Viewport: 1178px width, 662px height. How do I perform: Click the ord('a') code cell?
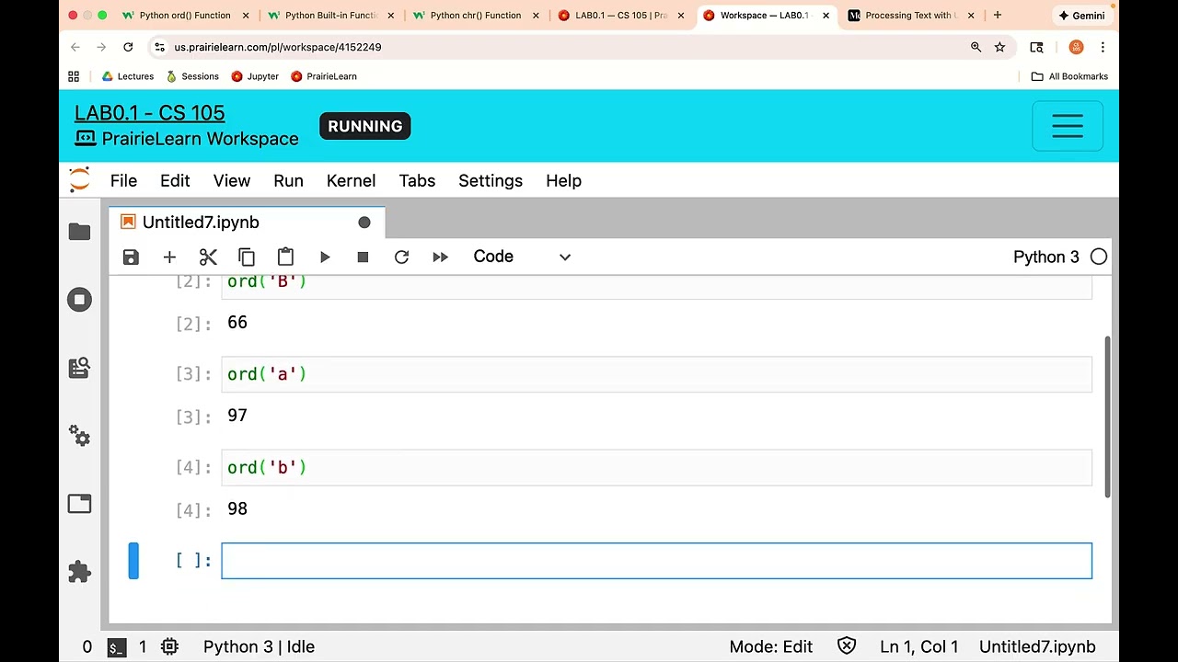tap(656, 374)
